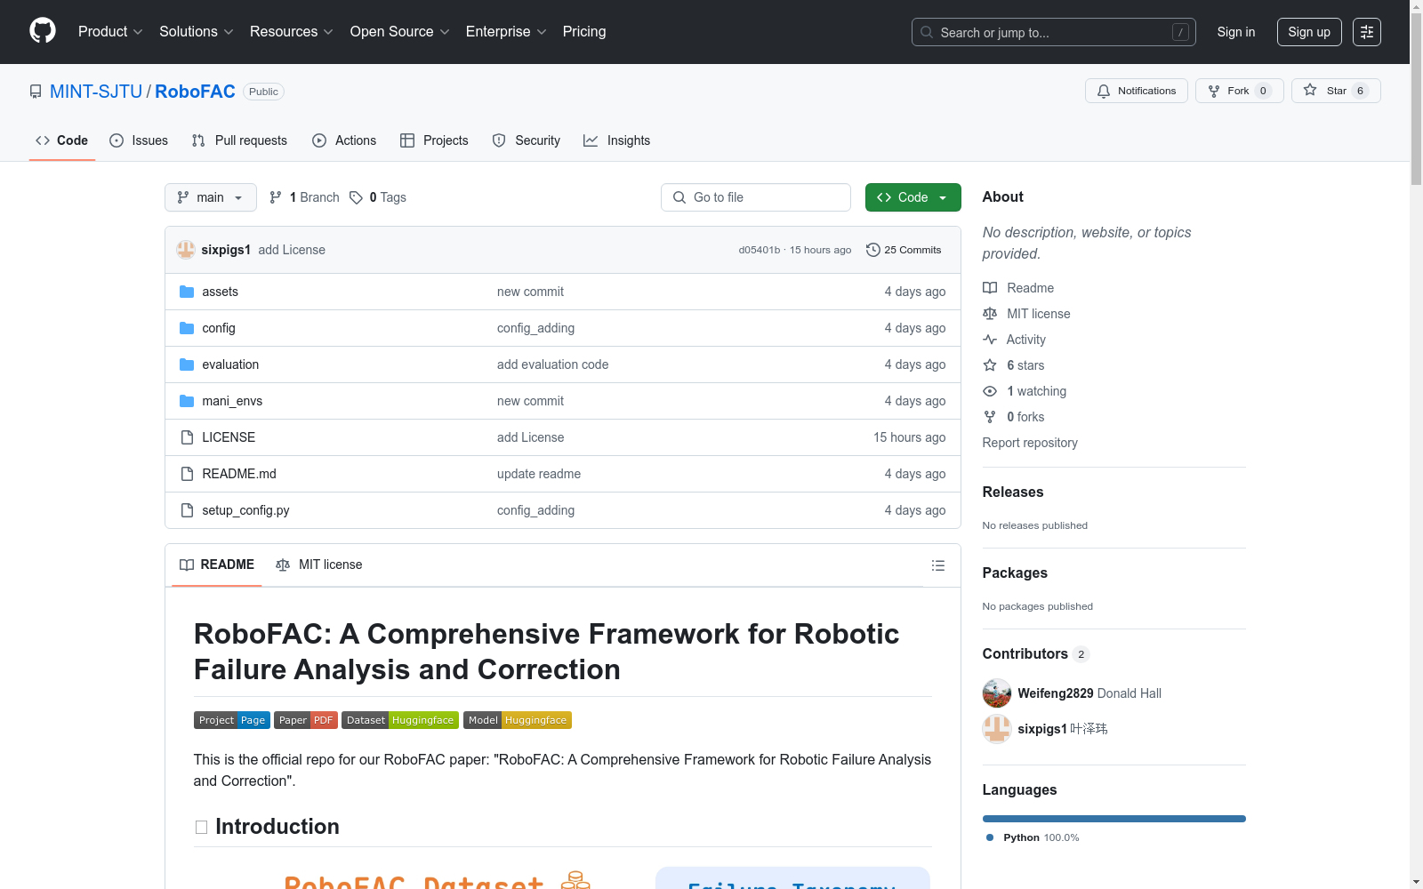The height and width of the screenshot is (889, 1423).
Task: Switch to the Insights tab
Action: (x=617, y=140)
